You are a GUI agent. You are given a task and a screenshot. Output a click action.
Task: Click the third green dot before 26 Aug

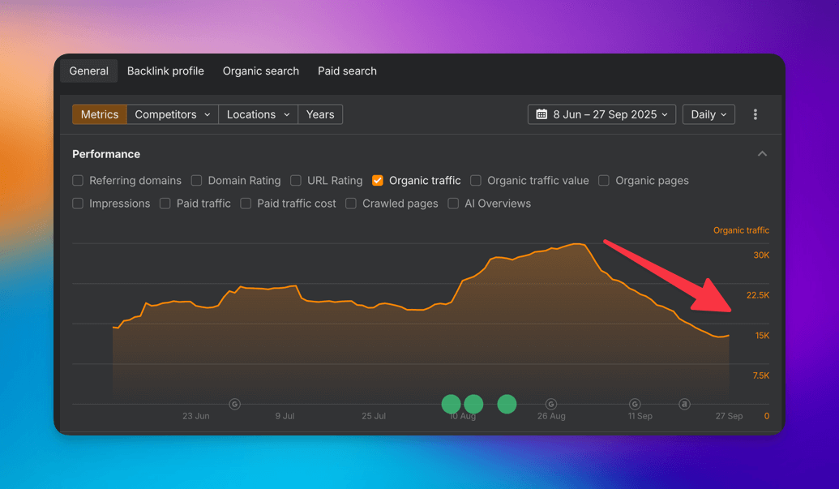pyautogui.click(x=507, y=405)
